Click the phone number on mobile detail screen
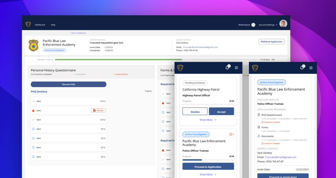The image size is (336, 178). pyautogui.click(x=275, y=162)
